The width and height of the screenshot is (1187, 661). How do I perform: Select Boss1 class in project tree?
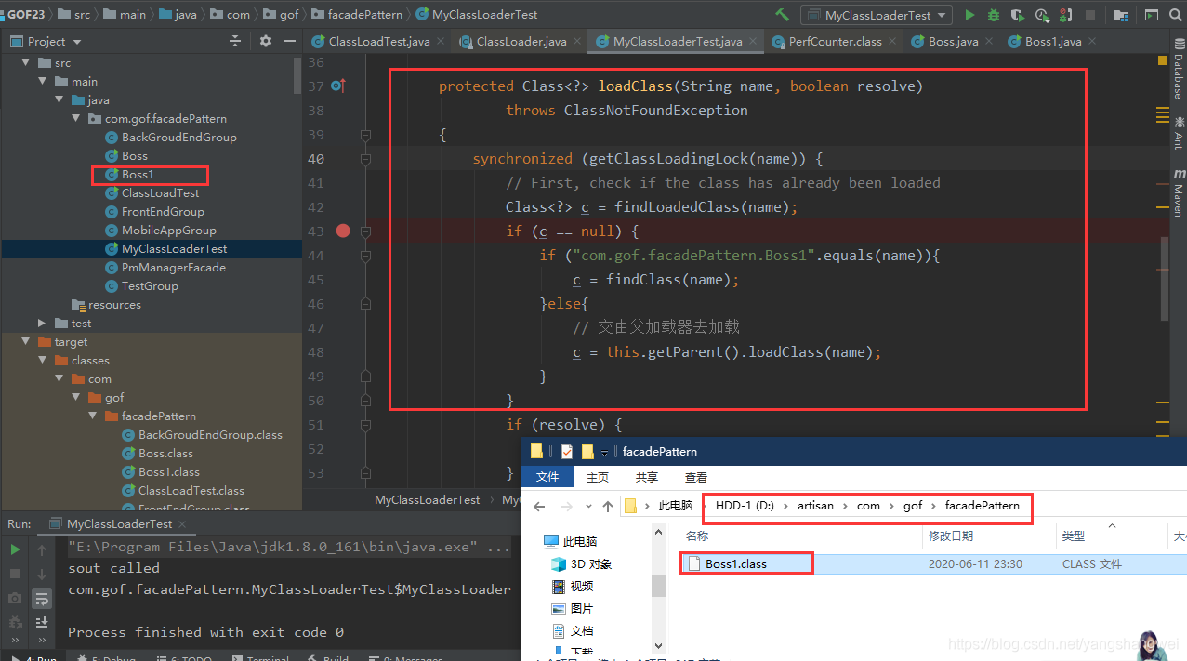137,175
